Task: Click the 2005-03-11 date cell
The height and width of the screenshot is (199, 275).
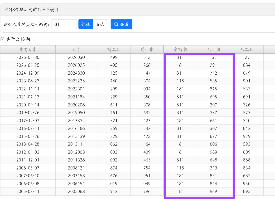Action: [28, 191]
